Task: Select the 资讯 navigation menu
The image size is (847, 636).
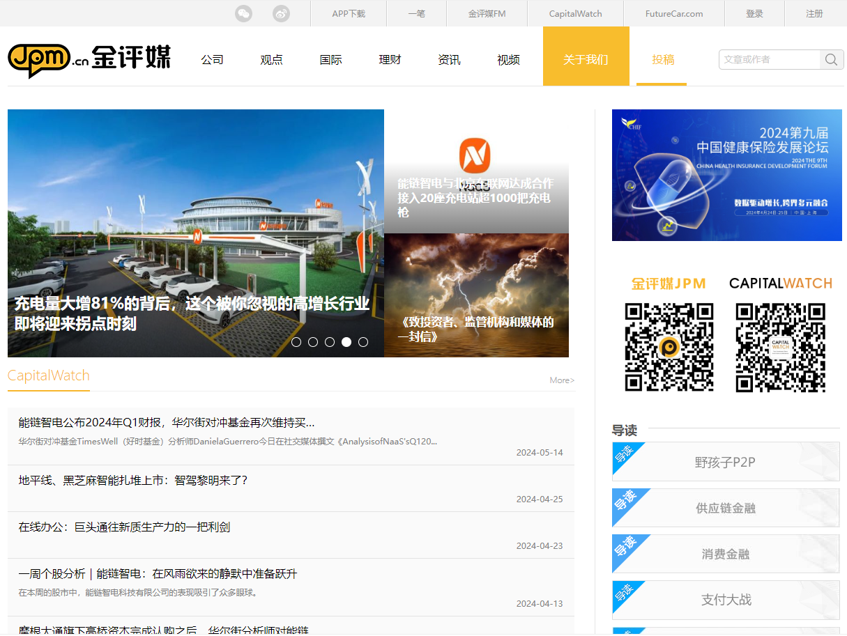Action: [449, 60]
